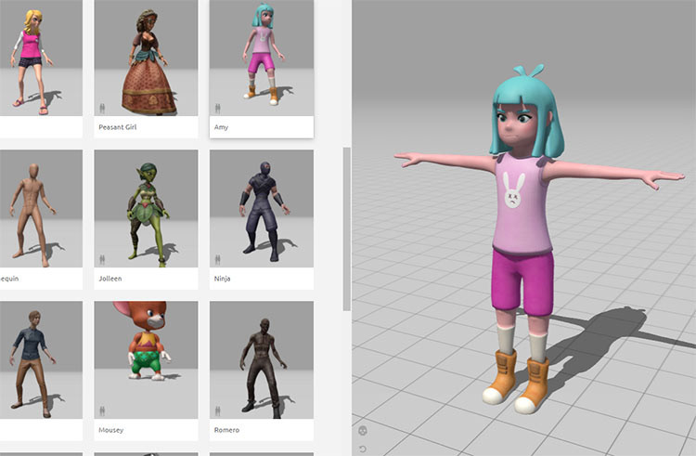Select the Peasant Girl character thumbnail
This screenshot has height=456, width=696.
[146, 58]
